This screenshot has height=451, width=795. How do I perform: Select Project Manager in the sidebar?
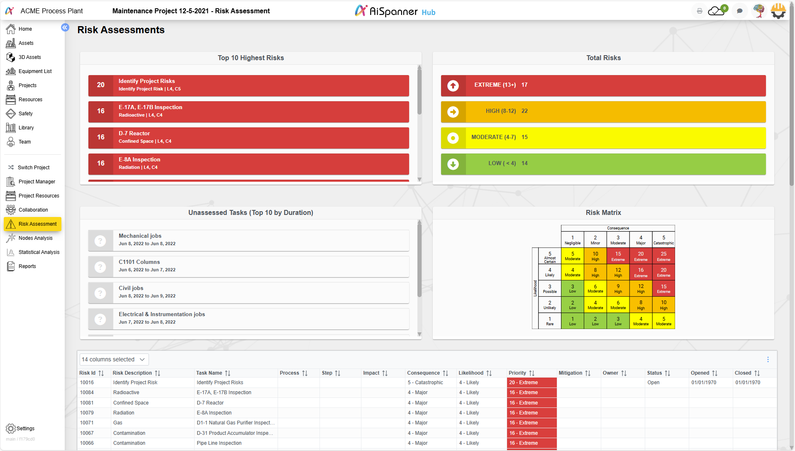click(37, 181)
